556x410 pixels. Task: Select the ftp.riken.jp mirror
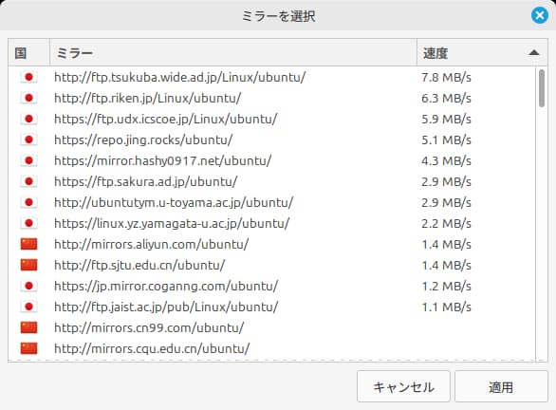[271, 98]
